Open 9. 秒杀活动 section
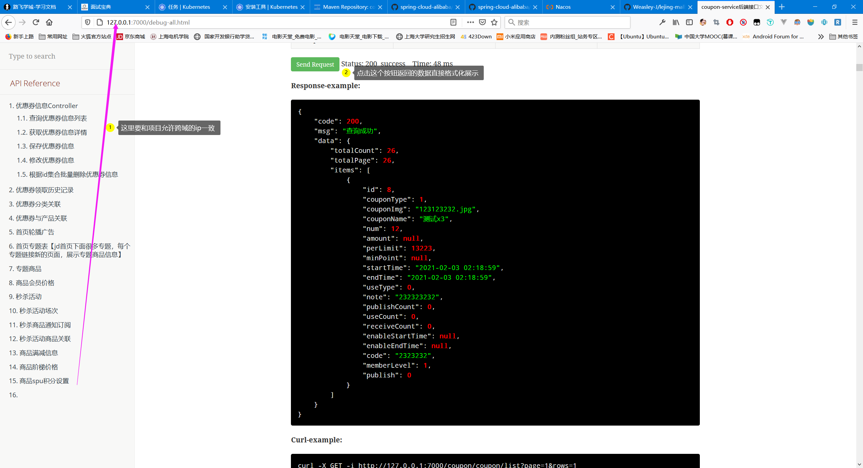This screenshot has height=468, width=863. 25,297
